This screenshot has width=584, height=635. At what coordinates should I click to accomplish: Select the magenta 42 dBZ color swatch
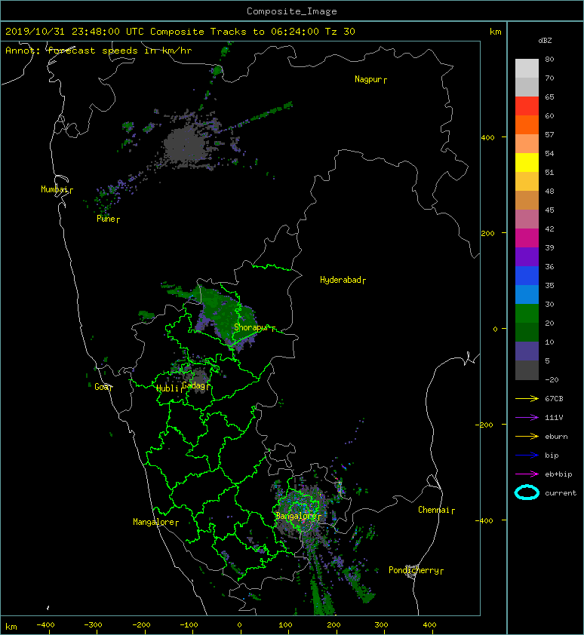point(527,238)
